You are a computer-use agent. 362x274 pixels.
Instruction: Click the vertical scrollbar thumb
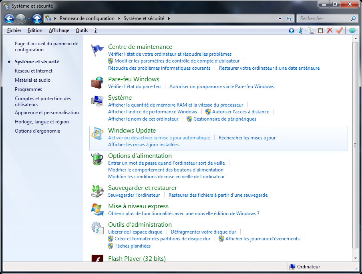[356, 145]
